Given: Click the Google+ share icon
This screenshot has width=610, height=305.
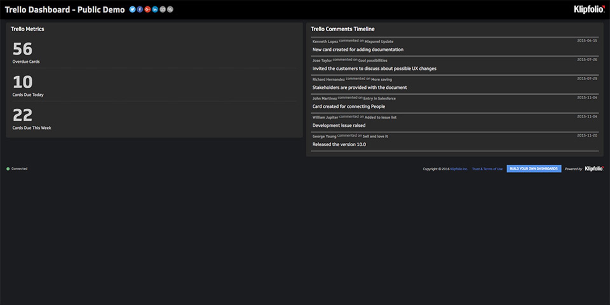Looking at the screenshot, I should [147, 10].
